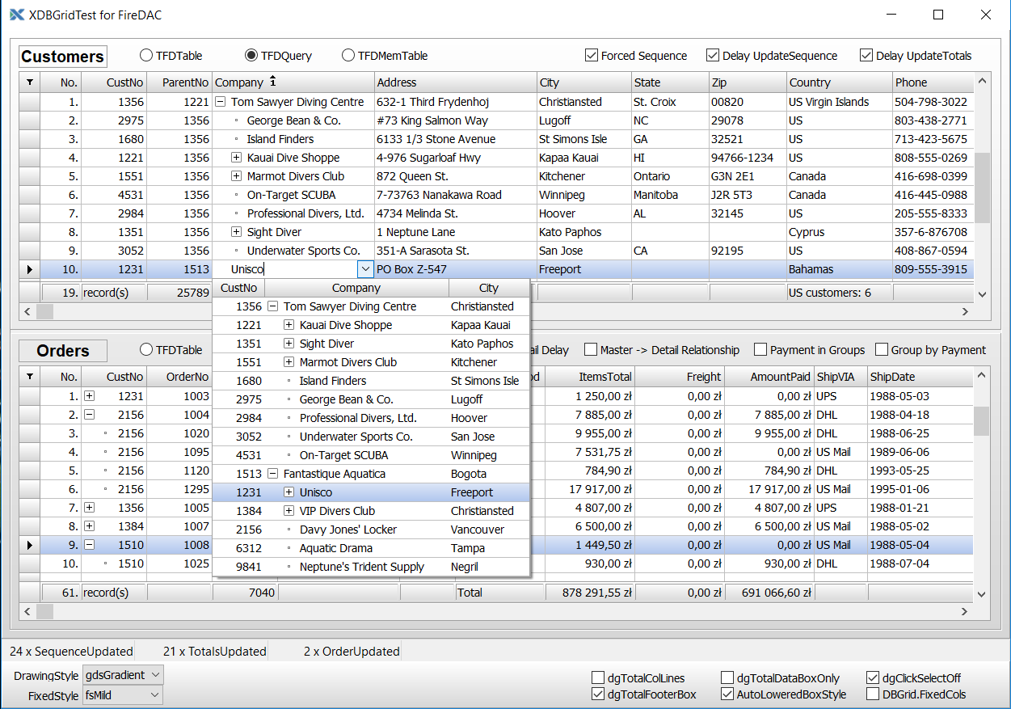The width and height of the screenshot is (1011, 709).
Task: Click the sort arrow in Company column header
Action: pos(273,82)
